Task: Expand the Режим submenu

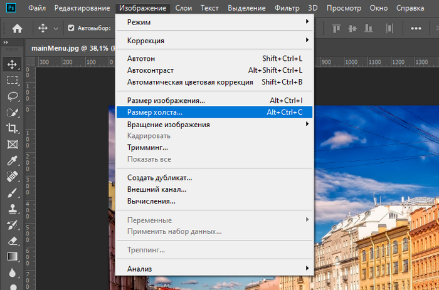Action: pos(213,21)
